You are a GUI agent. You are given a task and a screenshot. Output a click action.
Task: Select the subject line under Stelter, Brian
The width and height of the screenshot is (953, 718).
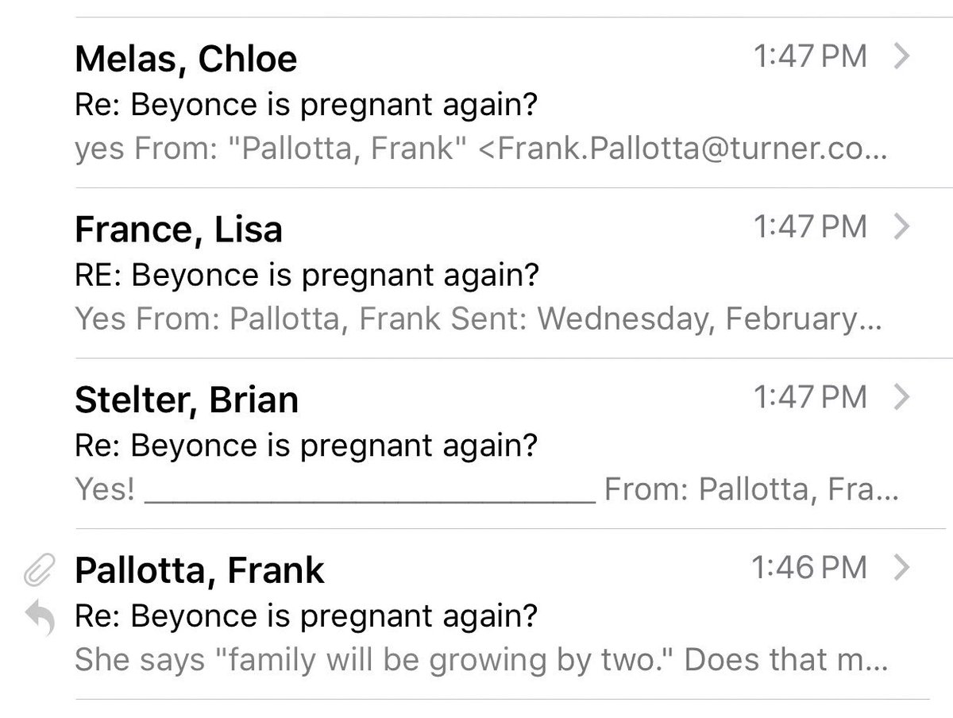pos(306,446)
